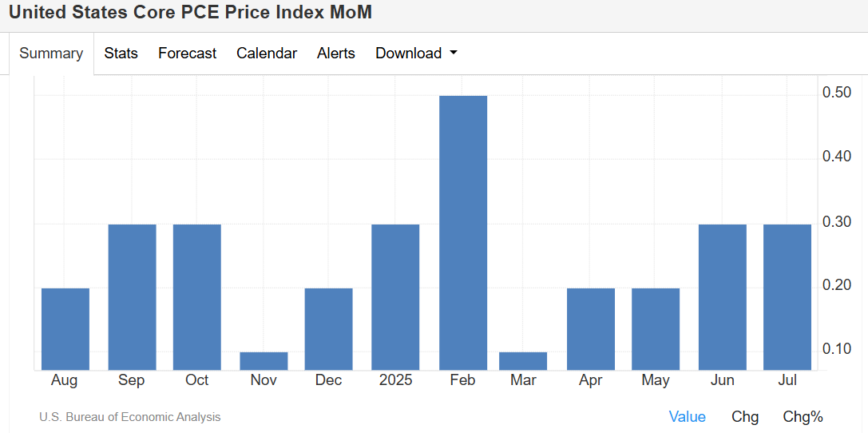Switch chart to Chg view
This screenshot has width=868, height=433.
click(745, 416)
